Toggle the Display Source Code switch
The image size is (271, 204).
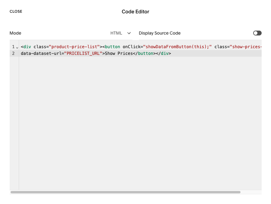pos(257,33)
